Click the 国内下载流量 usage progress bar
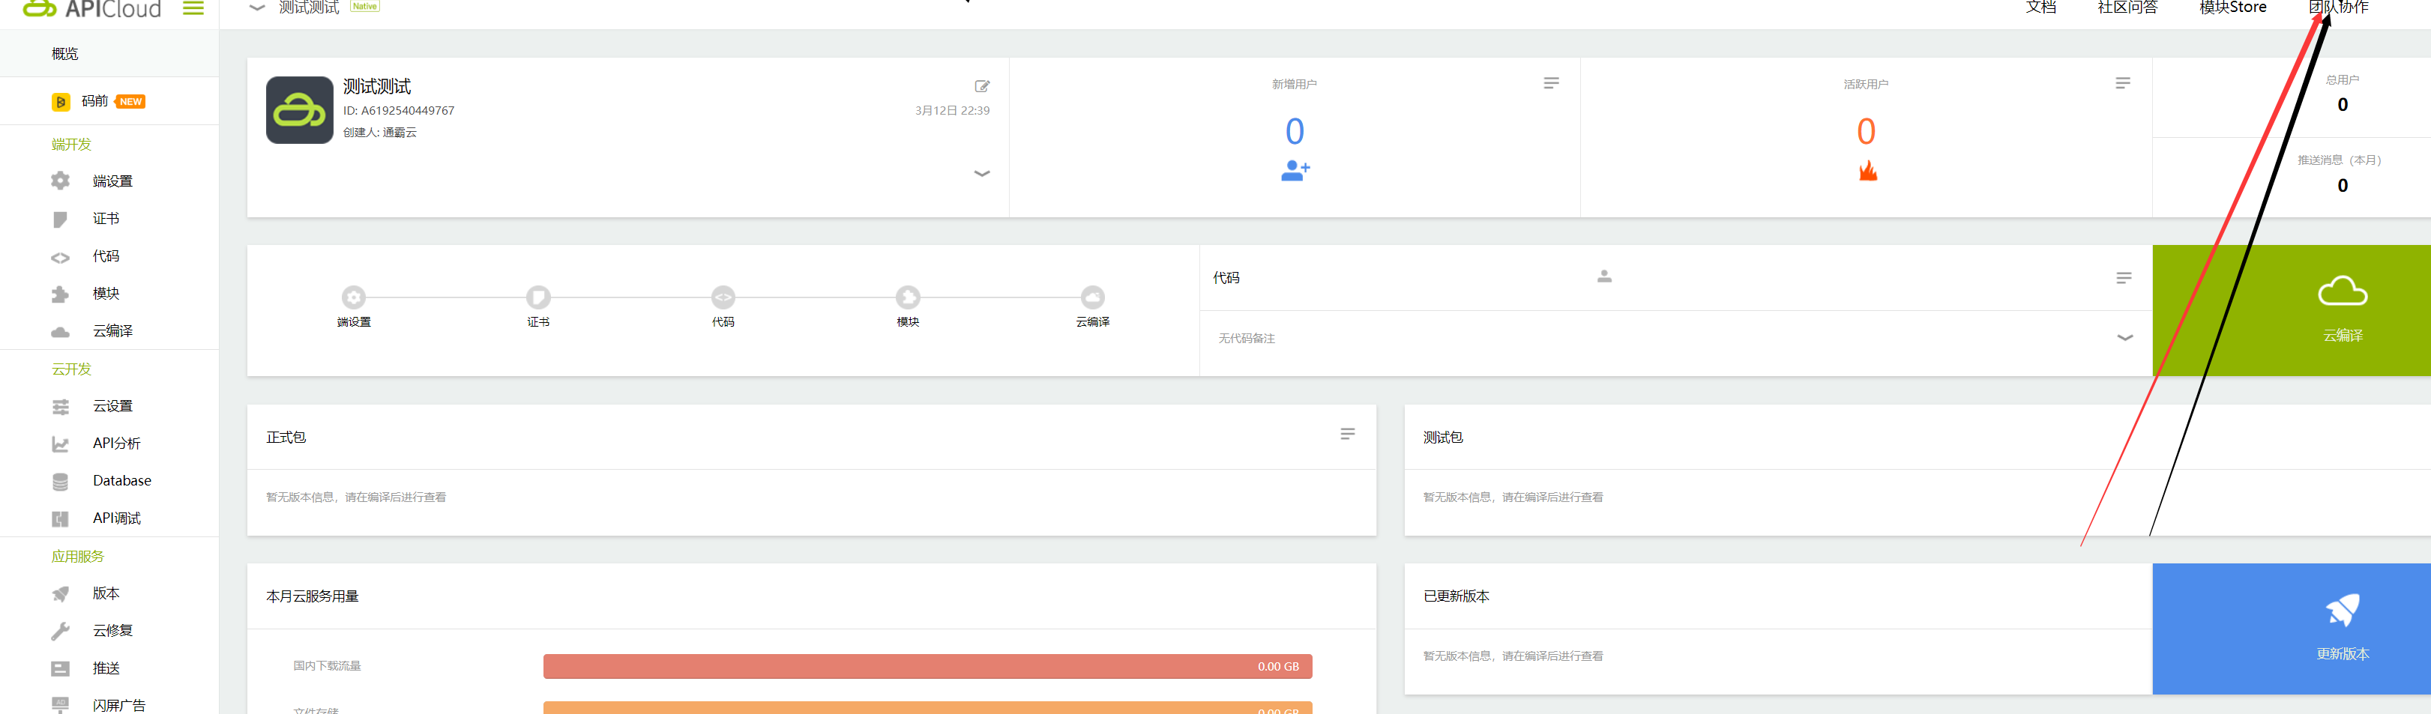 (928, 666)
